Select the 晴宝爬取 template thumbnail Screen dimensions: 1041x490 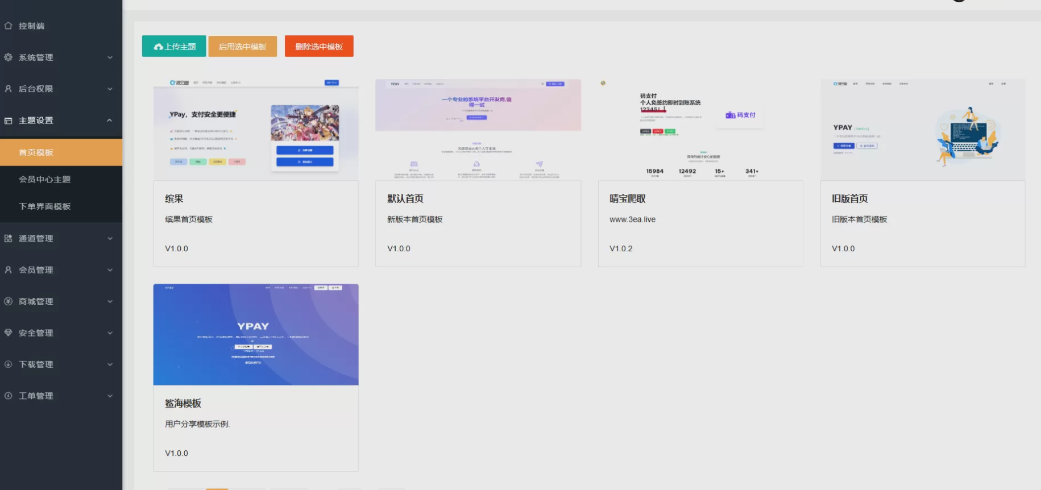(700, 130)
